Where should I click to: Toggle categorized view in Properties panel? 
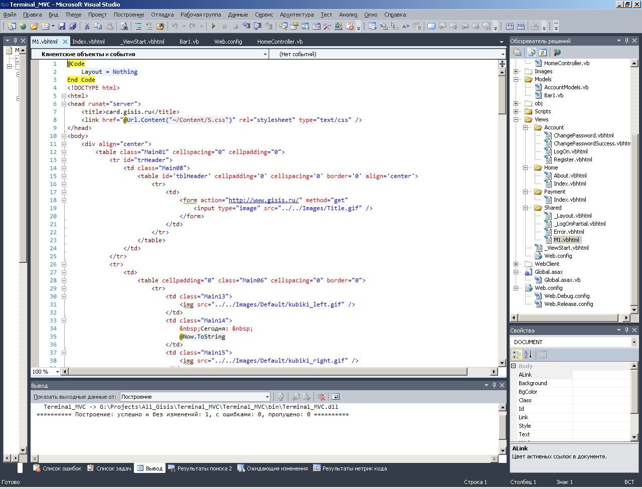(x=517, y=355)
